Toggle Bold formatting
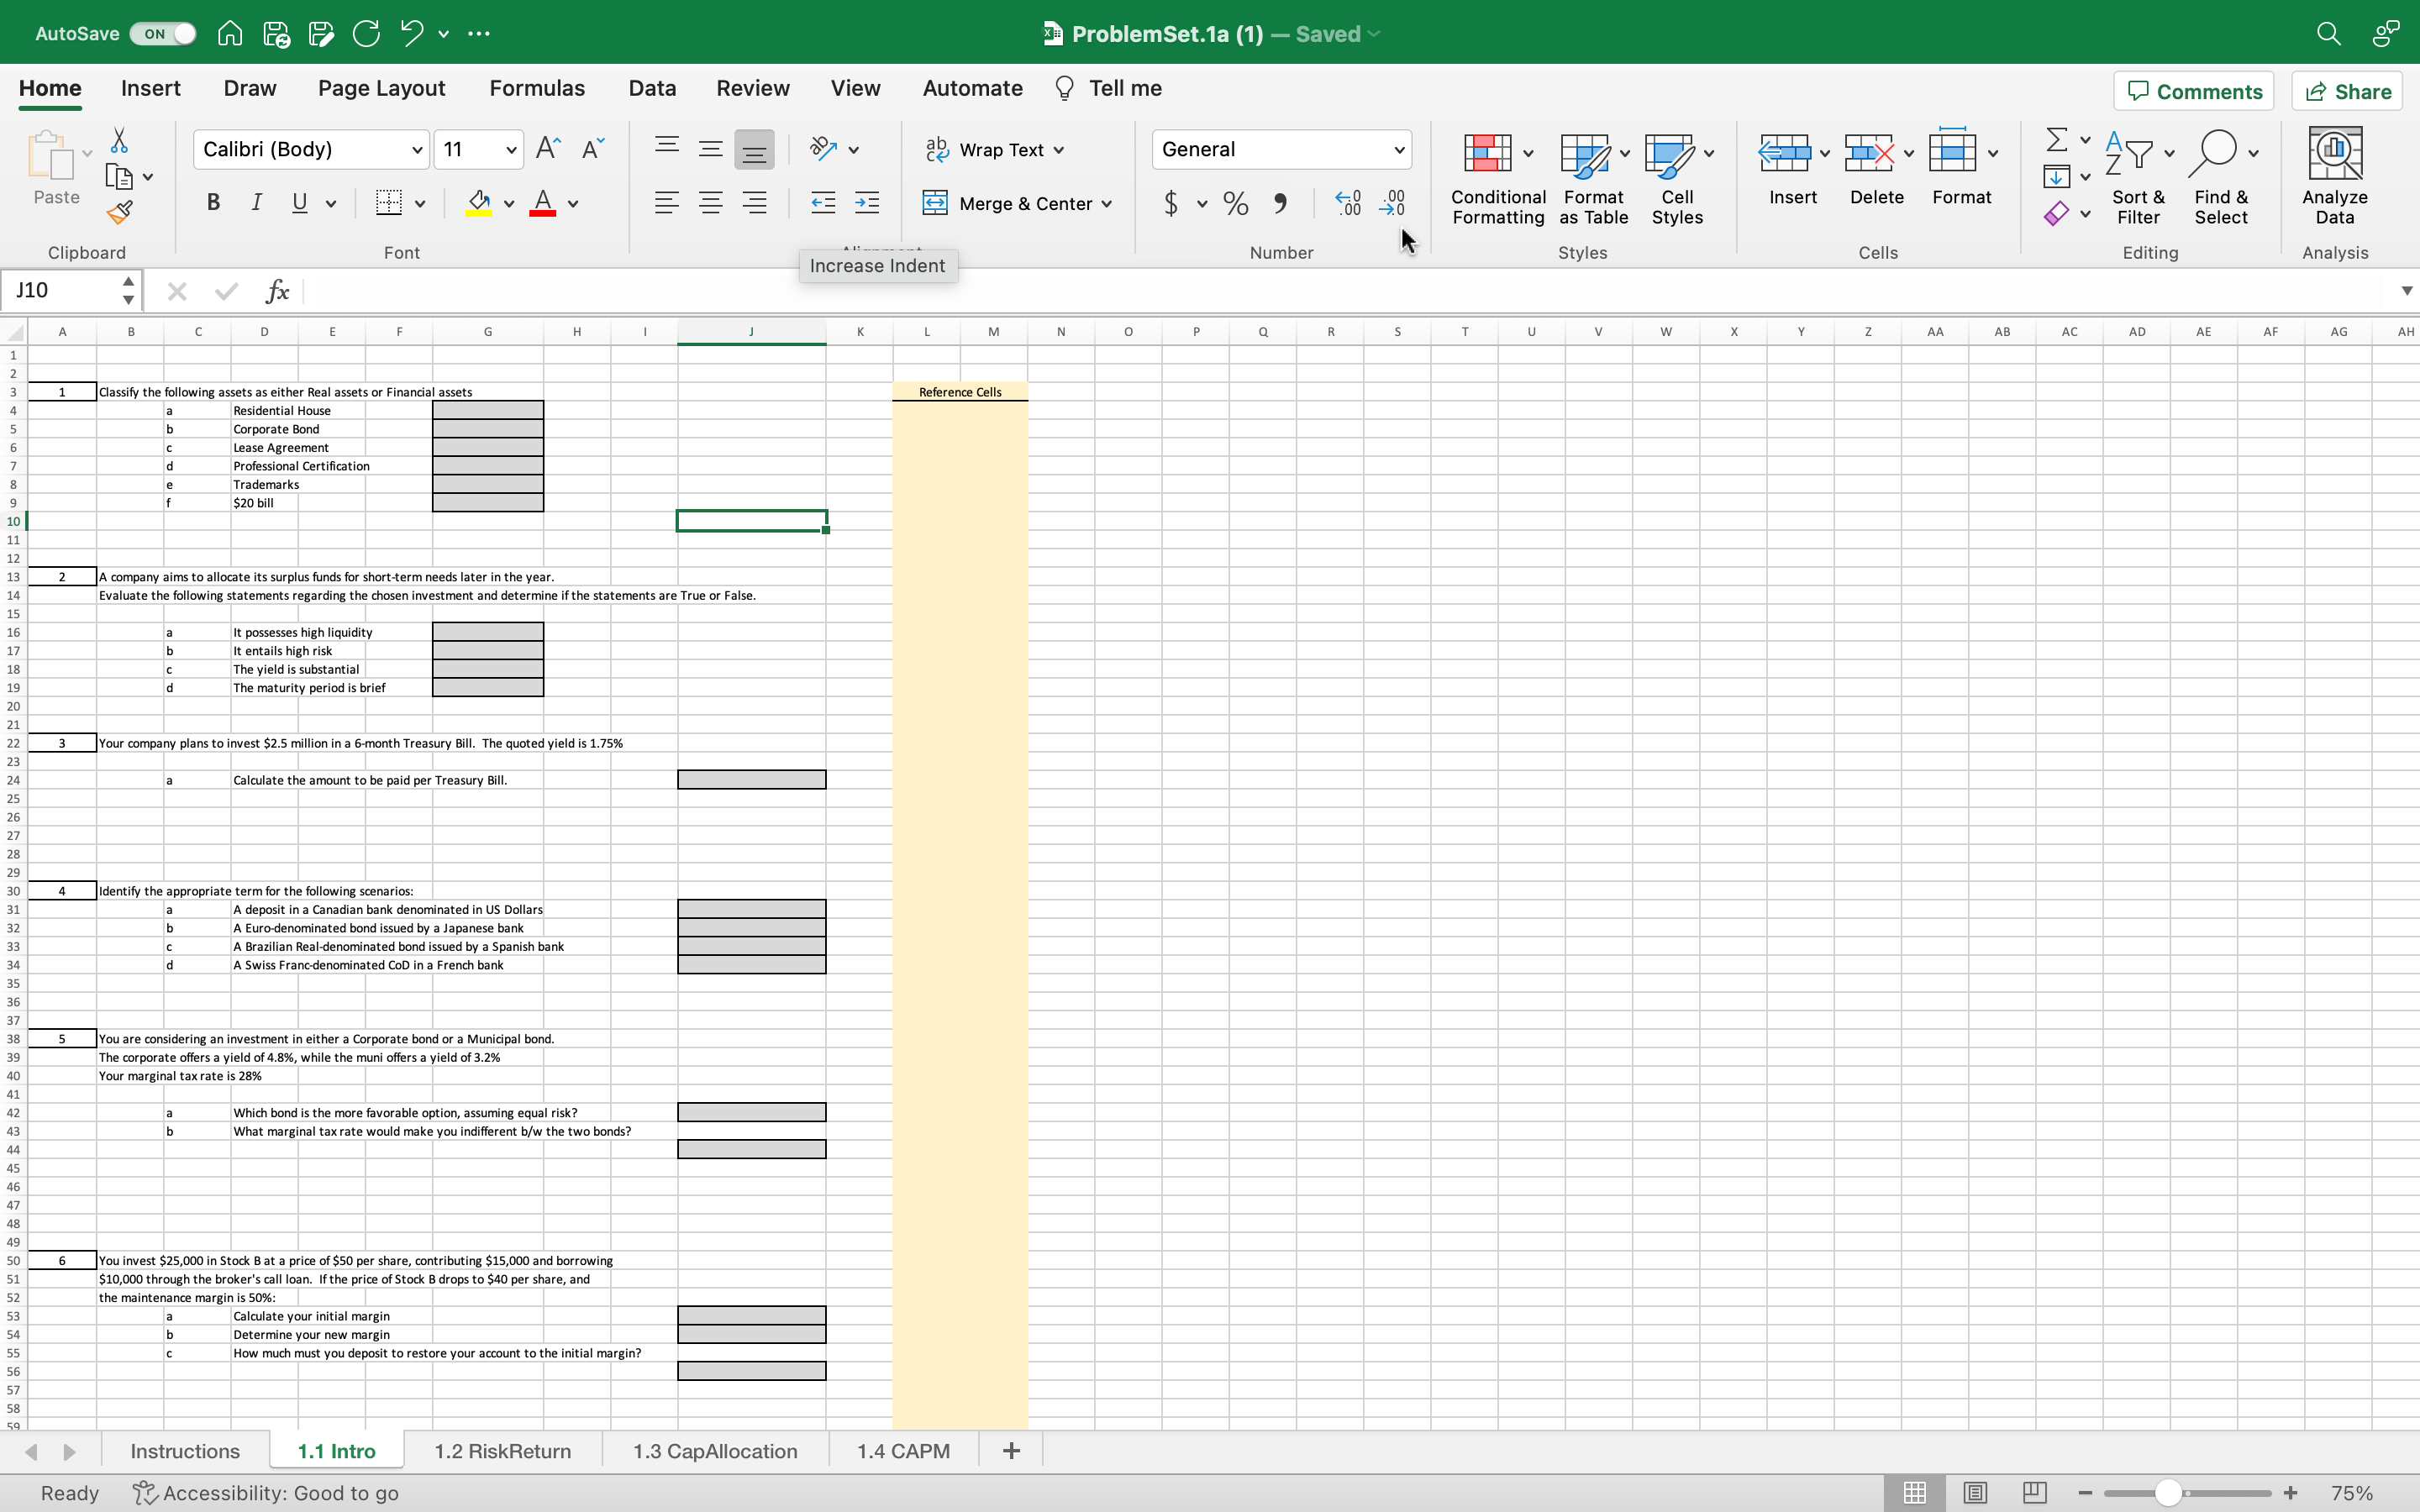This screenshot has width=2420, height=1512. tap(213, 203)
